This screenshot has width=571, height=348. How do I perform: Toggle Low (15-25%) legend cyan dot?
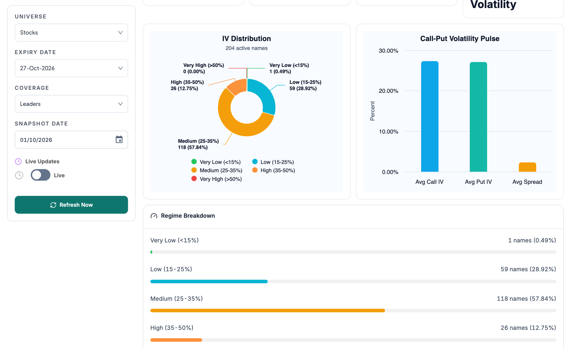coord(255,162)
